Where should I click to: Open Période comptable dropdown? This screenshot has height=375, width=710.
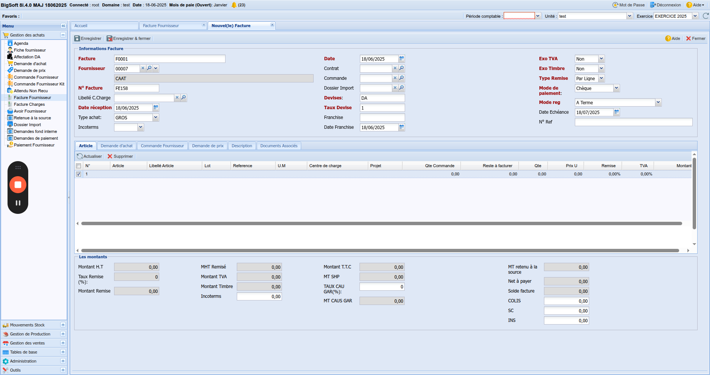click(x=538, y=16)
